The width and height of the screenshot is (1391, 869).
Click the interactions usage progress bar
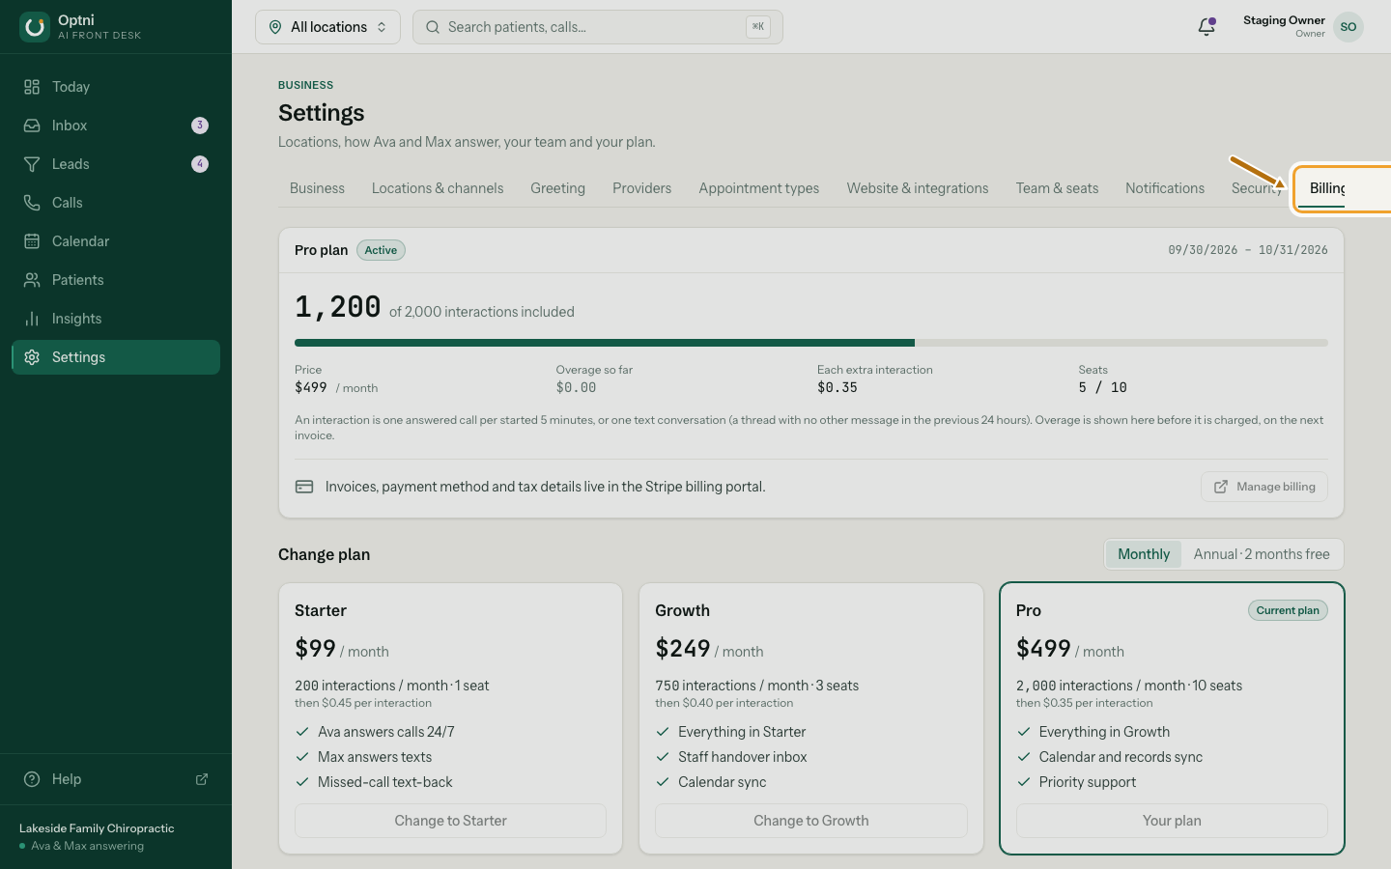click(811, 343)
